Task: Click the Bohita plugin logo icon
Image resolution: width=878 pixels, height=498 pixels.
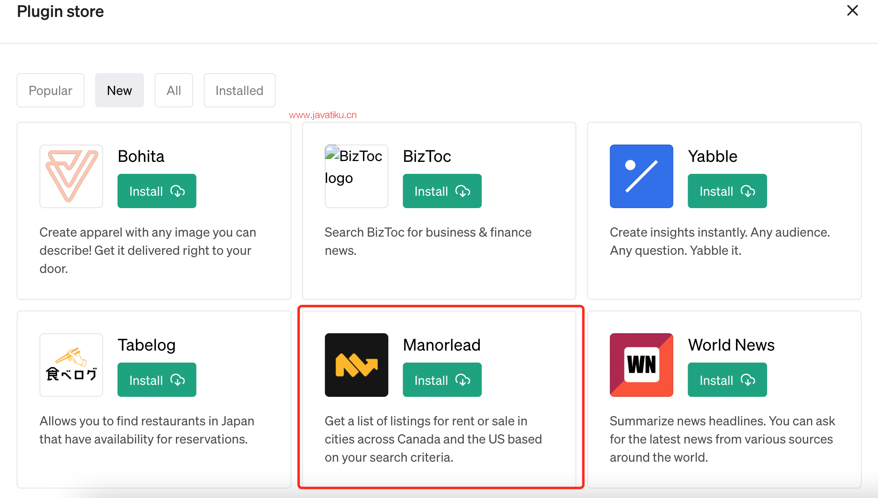Action: point(71,176)
